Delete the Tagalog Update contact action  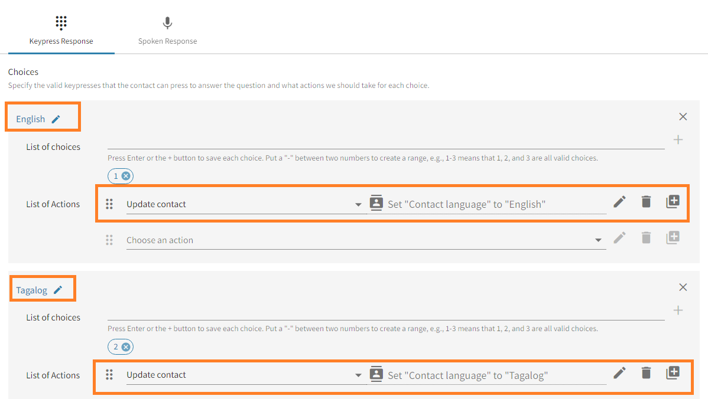tap(646, 372)
